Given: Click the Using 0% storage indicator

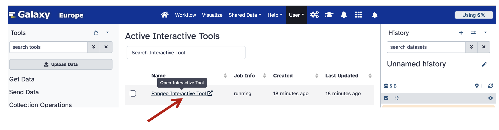Looking at the screenshot, I should pyautogui.click(x=474, y=15).
